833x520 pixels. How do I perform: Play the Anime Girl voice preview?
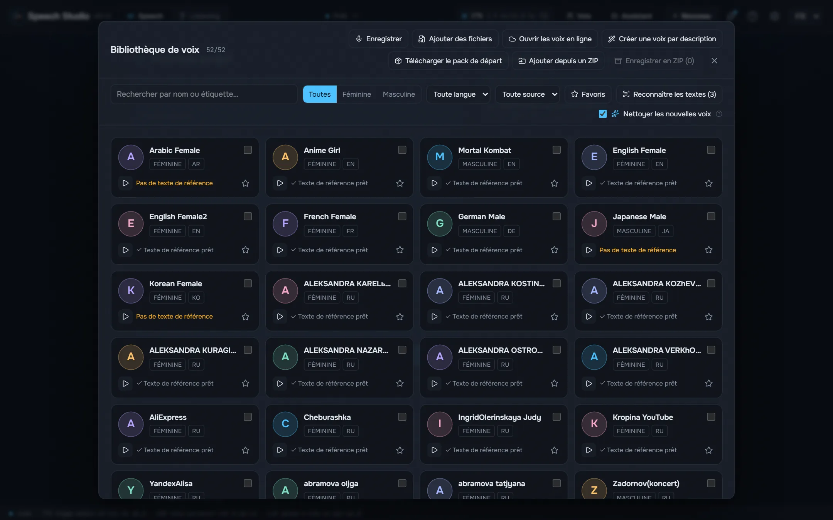280,183
